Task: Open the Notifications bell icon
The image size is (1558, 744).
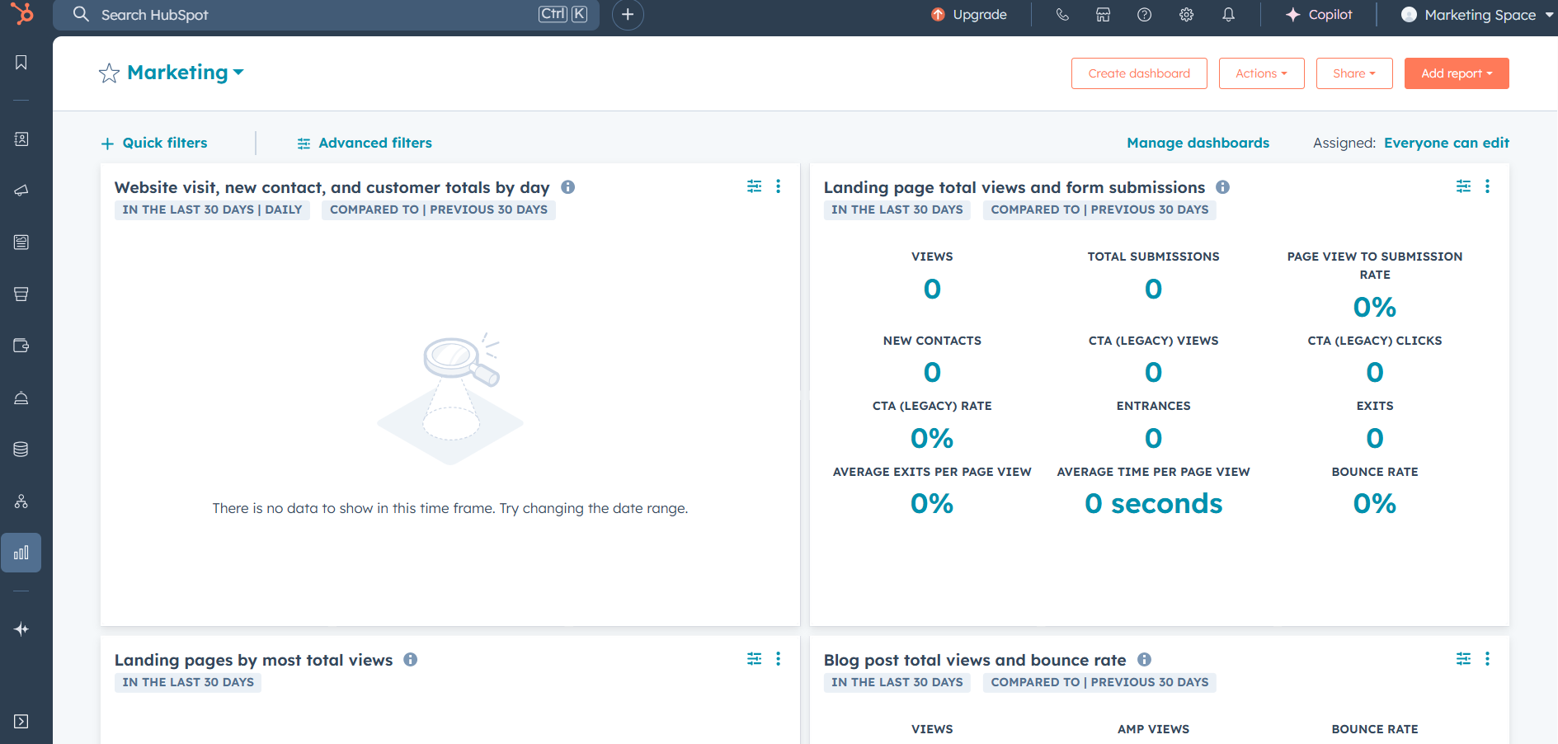Action: point(1228,15)
